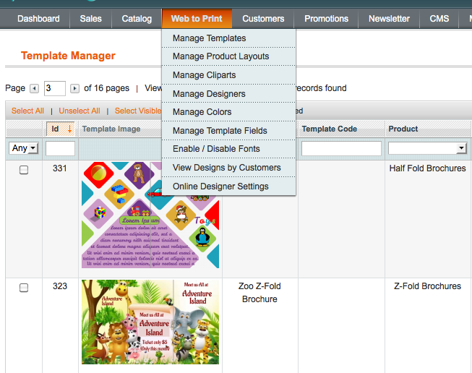
Task: Click the Half Fold Brochures cell
Action: click(x=427, y=168)
